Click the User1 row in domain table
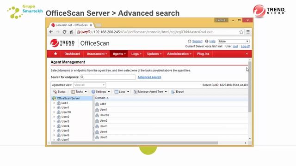 (x=171, y=110)
